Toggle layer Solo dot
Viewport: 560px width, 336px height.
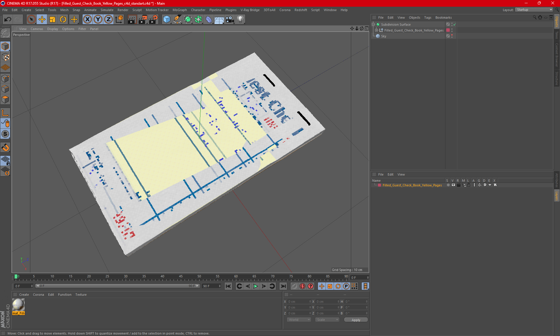tap(448, 185)
